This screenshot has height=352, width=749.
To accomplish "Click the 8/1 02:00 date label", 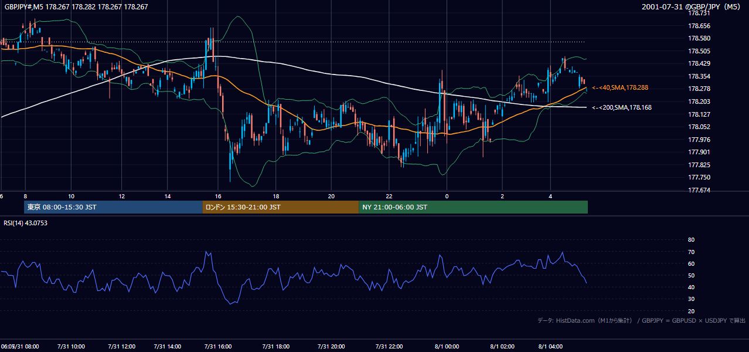I will click(502, 347).
